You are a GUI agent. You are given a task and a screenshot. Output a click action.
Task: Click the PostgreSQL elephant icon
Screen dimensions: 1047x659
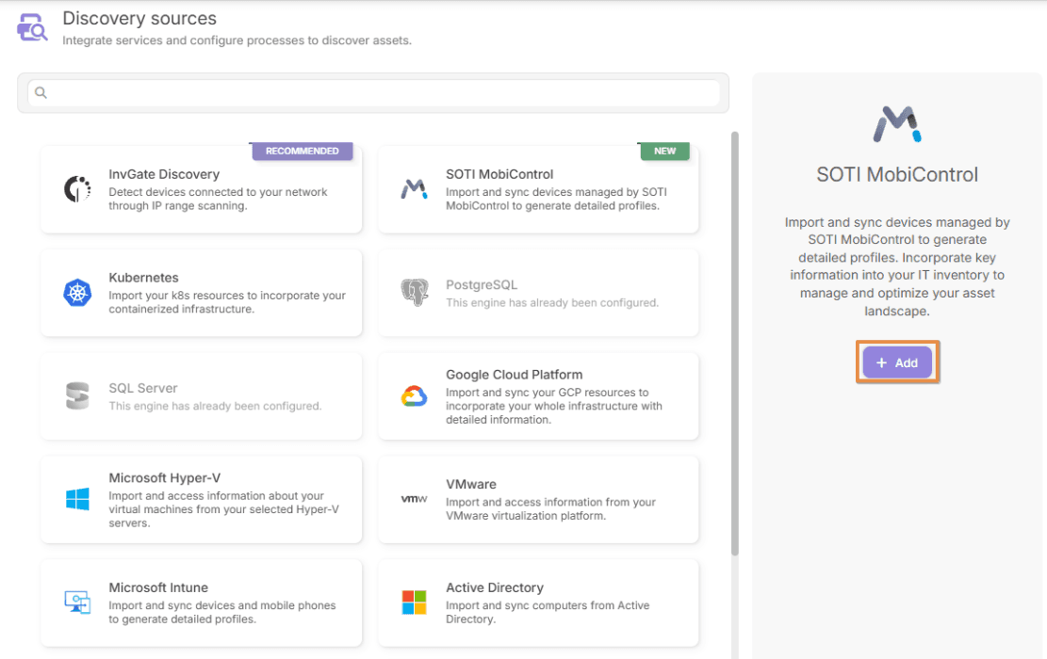pyautogui.click(x=414, y=292)
